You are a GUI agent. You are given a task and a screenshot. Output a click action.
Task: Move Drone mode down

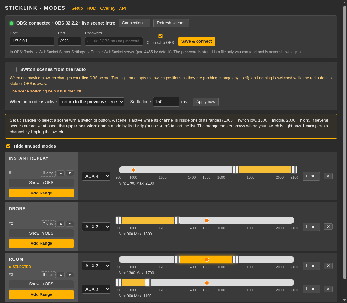point(70,224)
